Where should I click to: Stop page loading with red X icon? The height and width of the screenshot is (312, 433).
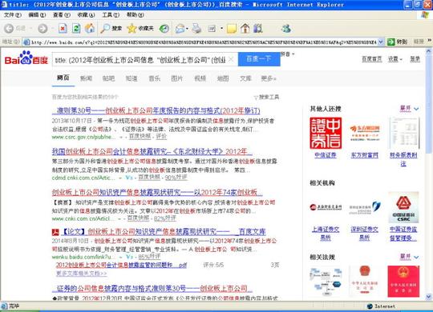[63, 28]
